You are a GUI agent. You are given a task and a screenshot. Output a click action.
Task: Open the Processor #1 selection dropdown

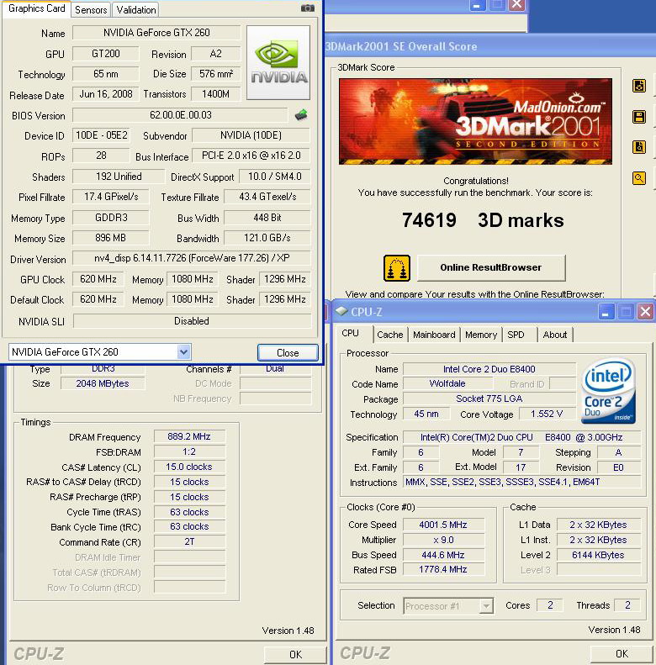tap(486, 605)
